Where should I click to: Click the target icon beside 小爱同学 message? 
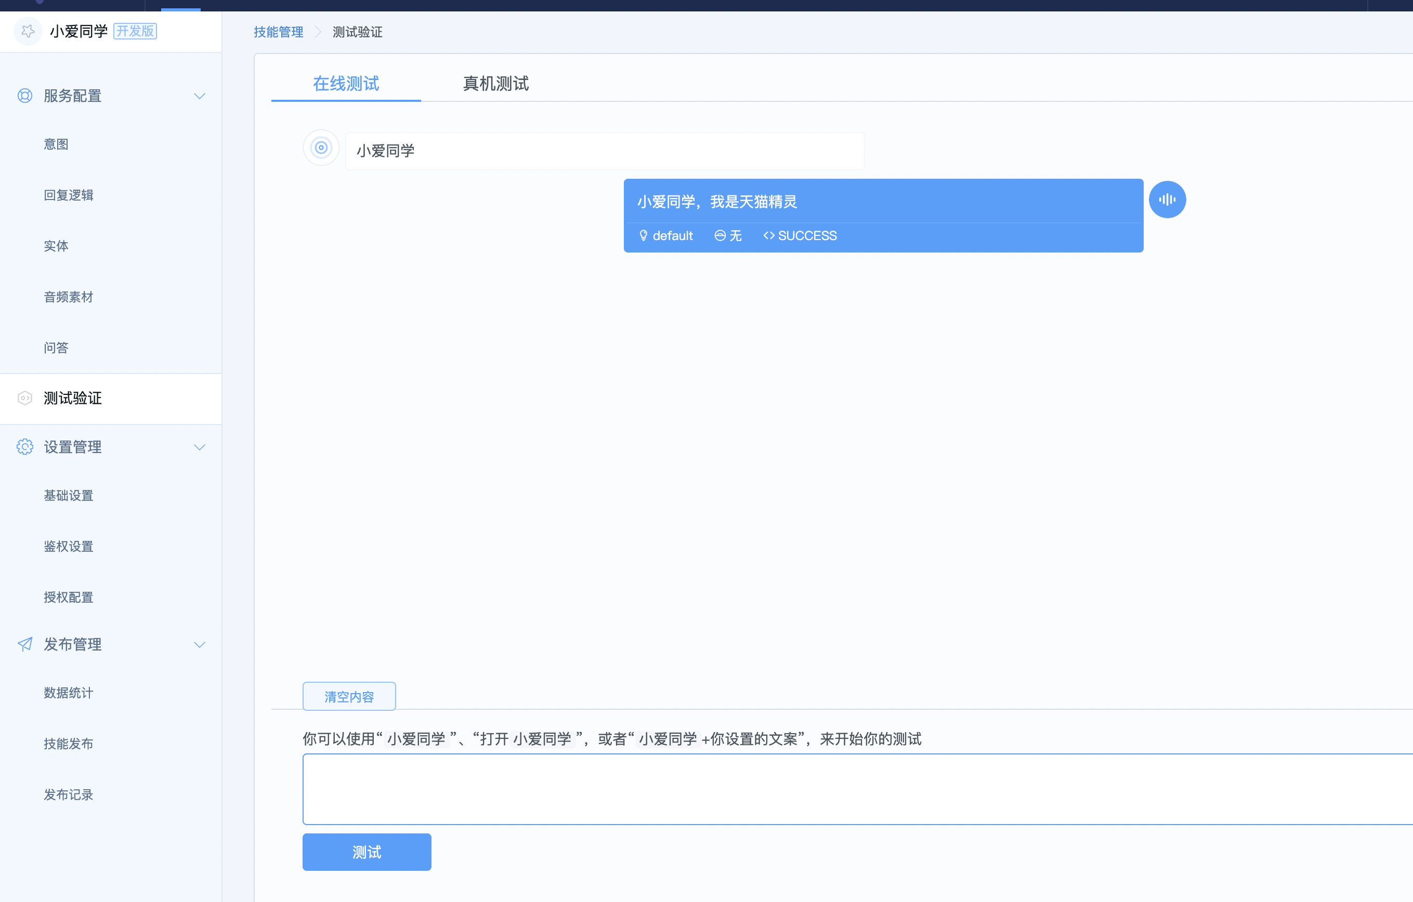(x=321, y=148)
